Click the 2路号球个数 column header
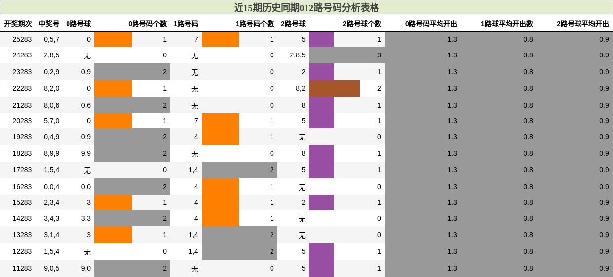 click(x=362, y=24)
